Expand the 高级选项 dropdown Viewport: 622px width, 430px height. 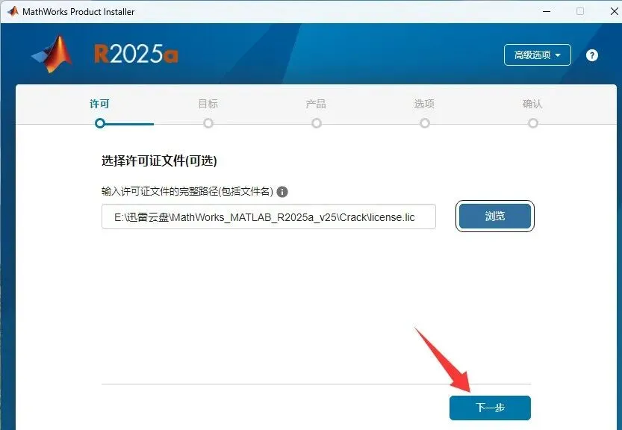click(x=538, y=54)
